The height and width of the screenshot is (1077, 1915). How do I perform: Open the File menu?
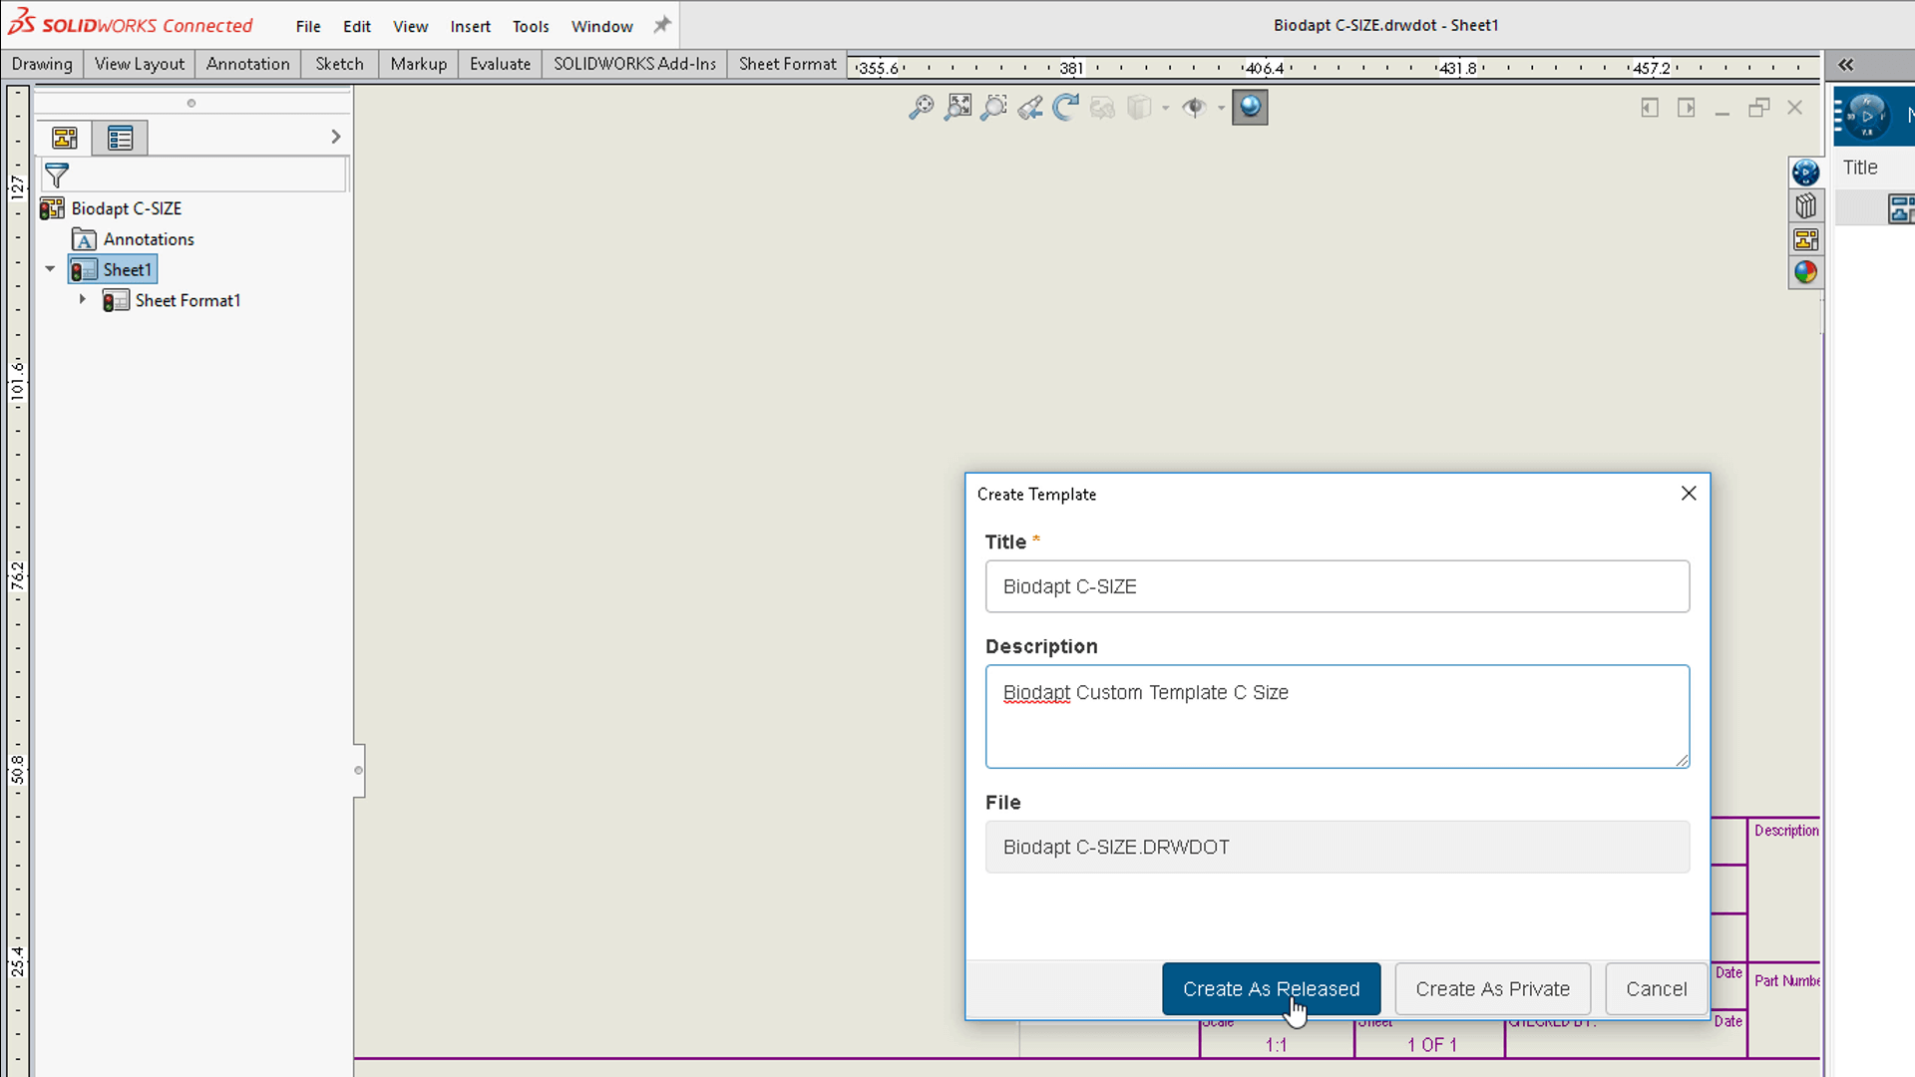coord(308,26)
